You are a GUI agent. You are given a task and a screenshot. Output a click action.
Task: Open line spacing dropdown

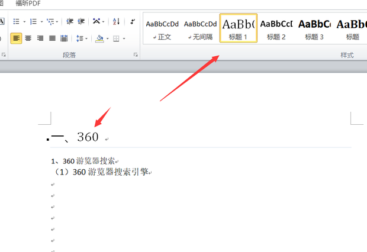(x=86, y=38)
